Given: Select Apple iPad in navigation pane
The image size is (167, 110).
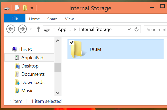Looking at the screenshot, I should [32, 58].
